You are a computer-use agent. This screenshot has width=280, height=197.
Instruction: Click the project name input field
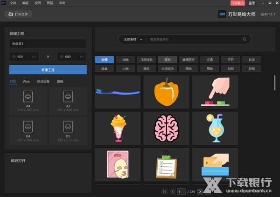(x=48, y=44)
